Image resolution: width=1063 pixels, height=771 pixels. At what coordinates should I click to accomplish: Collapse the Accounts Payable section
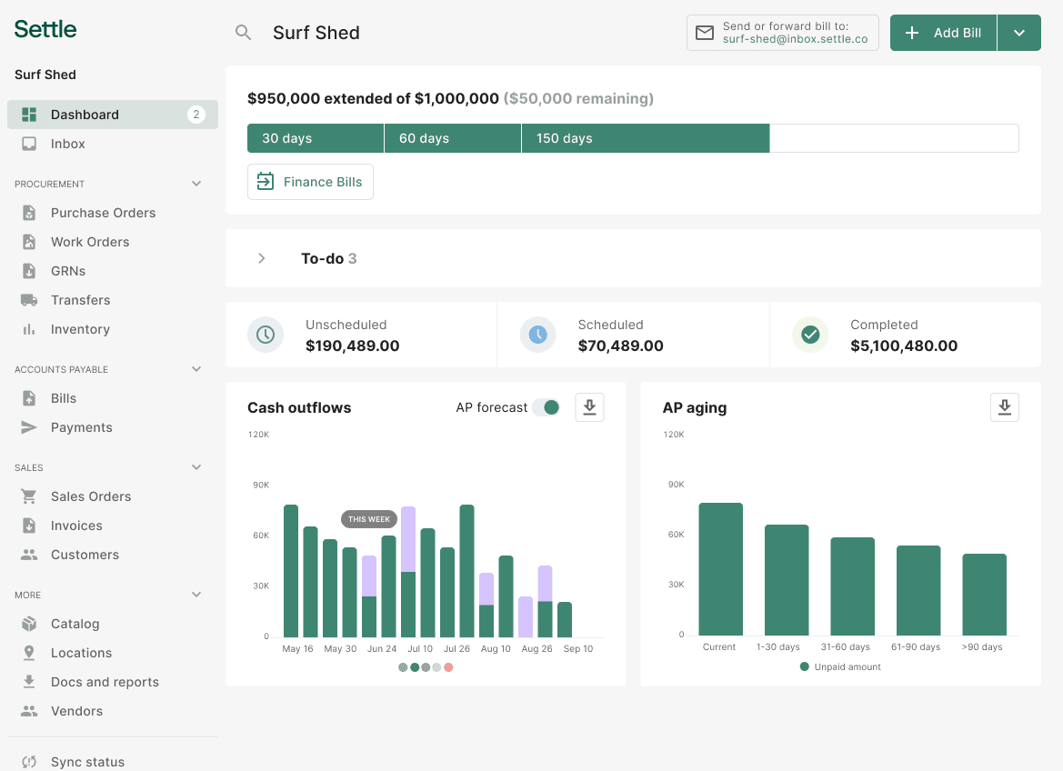pyautogui.click(x=196, y=369)
